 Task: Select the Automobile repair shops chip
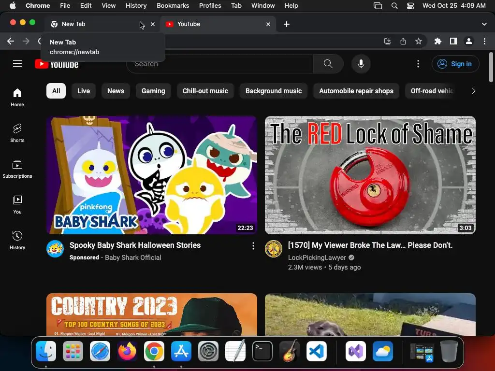pos(356,91)
